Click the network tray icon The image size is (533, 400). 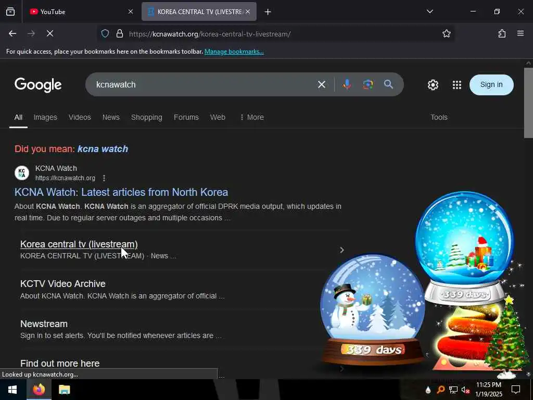point(453,390)
